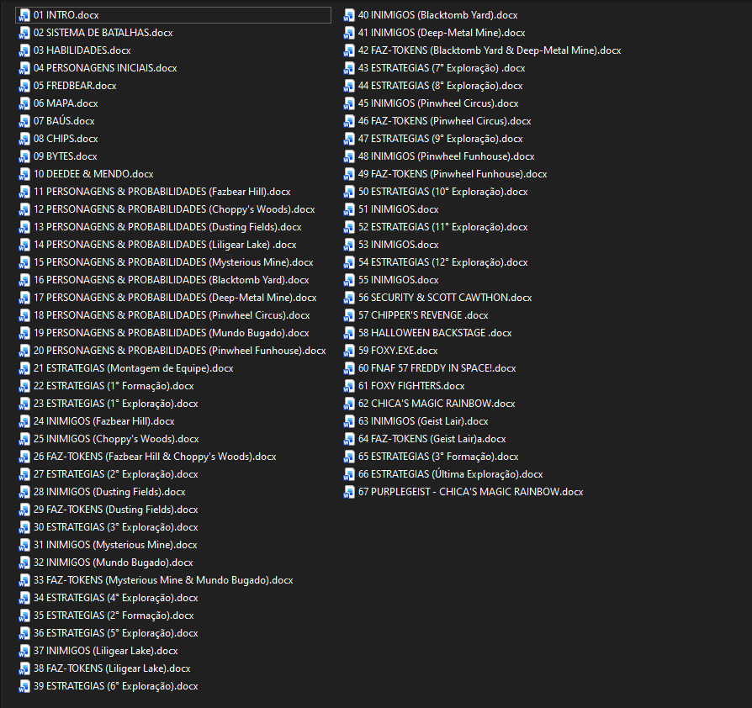752x708 pixels.
Task: Select 56 SECURITY & SCOTT CAWTHON.docx
Action: click(x=445, y=298)
